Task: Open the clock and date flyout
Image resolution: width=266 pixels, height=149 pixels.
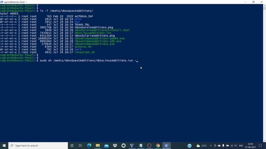Action: point(250,146)
